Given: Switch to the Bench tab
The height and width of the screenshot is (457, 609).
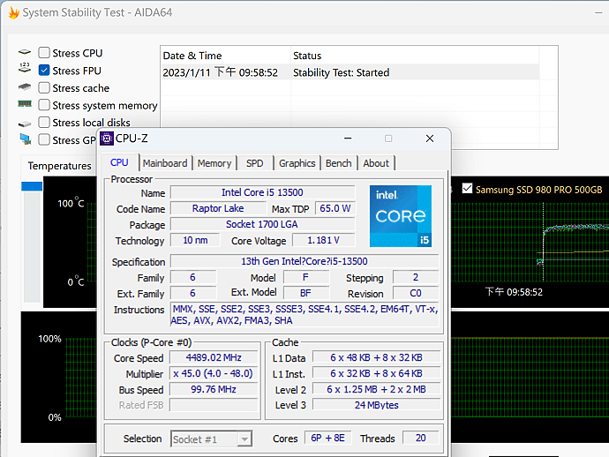Looking at the screenshot, I should tap(339, 163).
